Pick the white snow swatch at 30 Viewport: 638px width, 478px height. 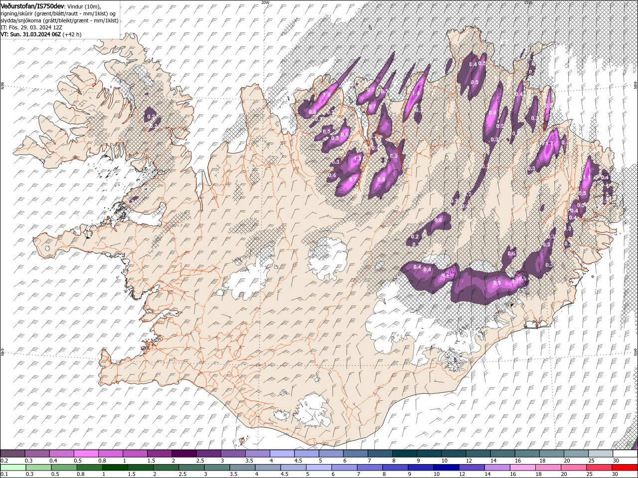pyautogui.click(x=625, y=454)
